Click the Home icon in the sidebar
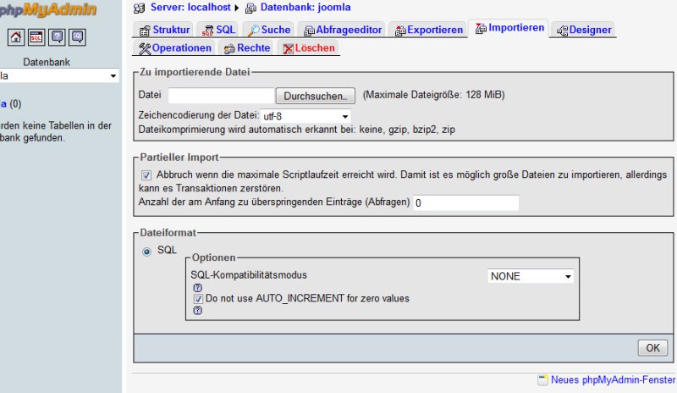 pyautogui.click(x=15, y=37)
